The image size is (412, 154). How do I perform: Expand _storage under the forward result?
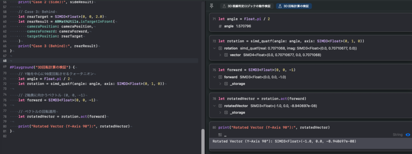pos(220,84)
